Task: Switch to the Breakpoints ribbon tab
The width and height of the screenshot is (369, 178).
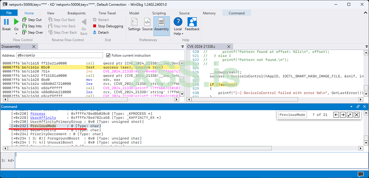Action: pyautogui.click(x=76, y=13)
